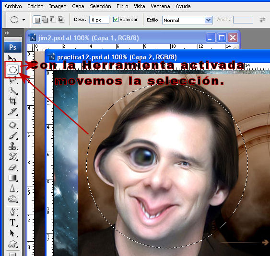Select the Horizontal Type tool
This screenshot has width=270, height=256.
[12, 223]
